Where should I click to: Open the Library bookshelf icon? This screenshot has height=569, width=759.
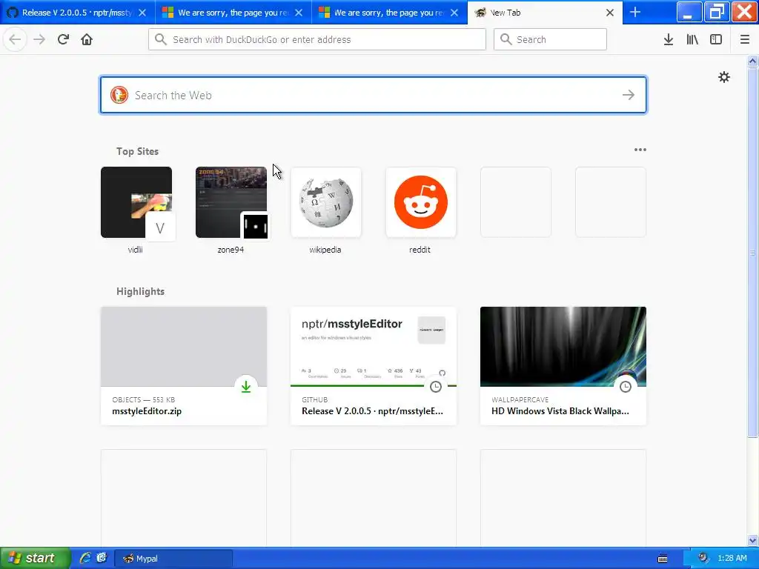click(x=692, y=39)
